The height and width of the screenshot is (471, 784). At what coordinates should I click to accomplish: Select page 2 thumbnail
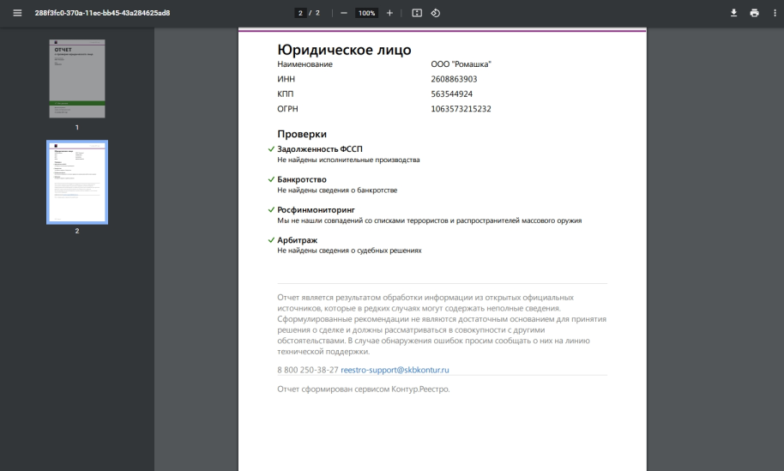[x=77, y=182]
